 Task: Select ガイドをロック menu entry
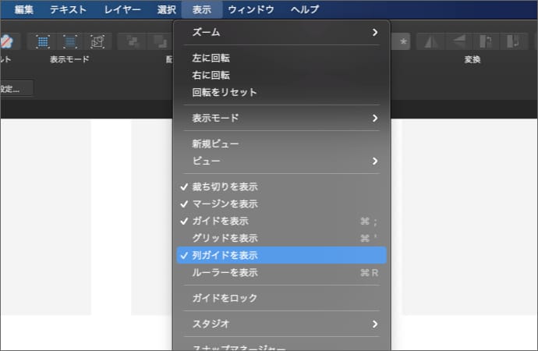(225, 299)
